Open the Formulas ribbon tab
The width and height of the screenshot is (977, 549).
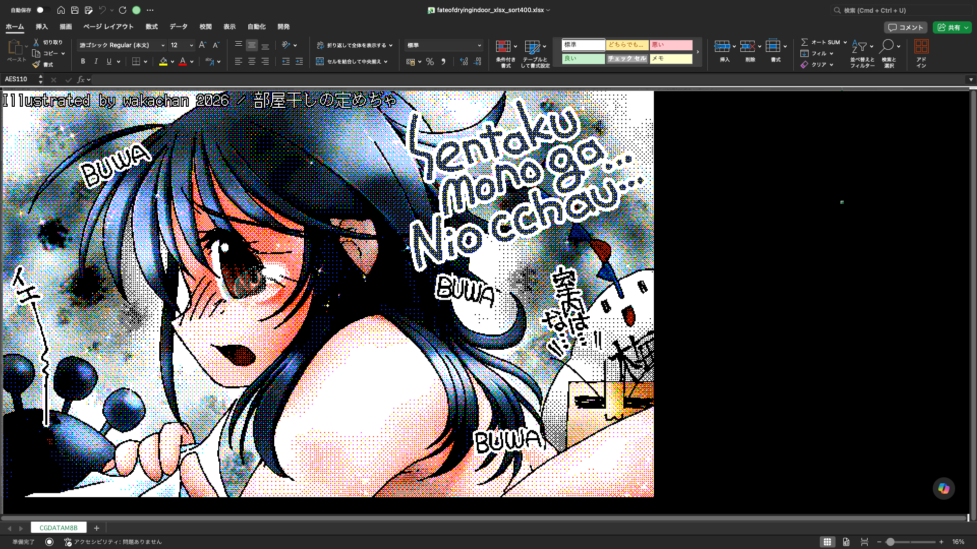point(152,26)
